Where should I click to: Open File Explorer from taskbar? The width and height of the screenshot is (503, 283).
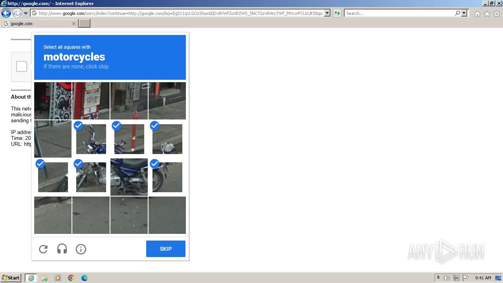point(44,278)
